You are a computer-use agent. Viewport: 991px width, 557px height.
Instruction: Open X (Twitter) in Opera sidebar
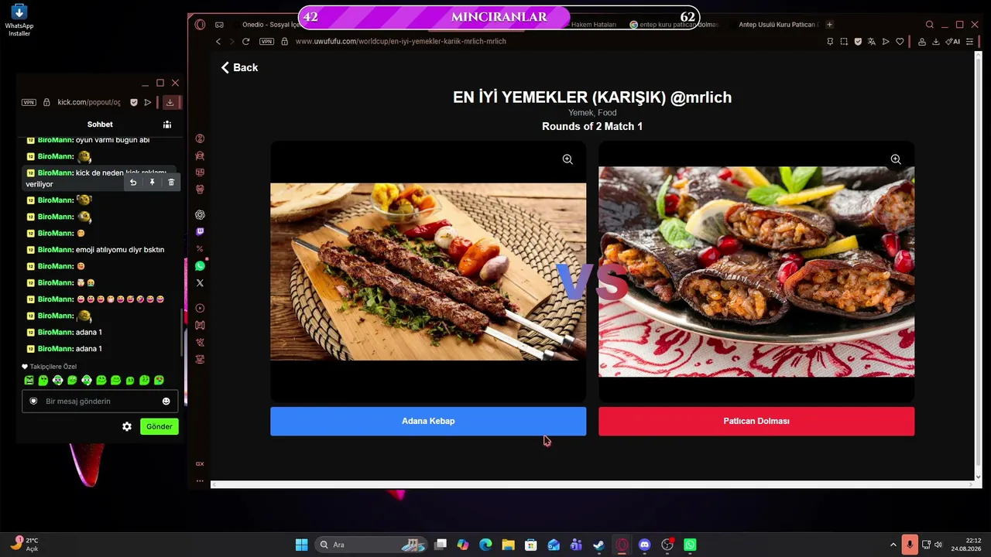coord(200,283)
